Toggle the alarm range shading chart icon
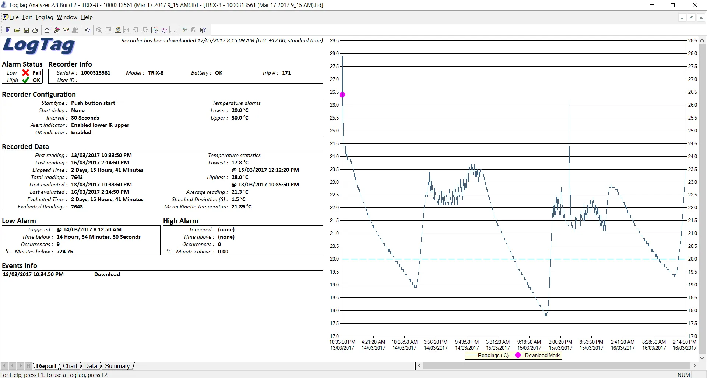 point(155,30)
